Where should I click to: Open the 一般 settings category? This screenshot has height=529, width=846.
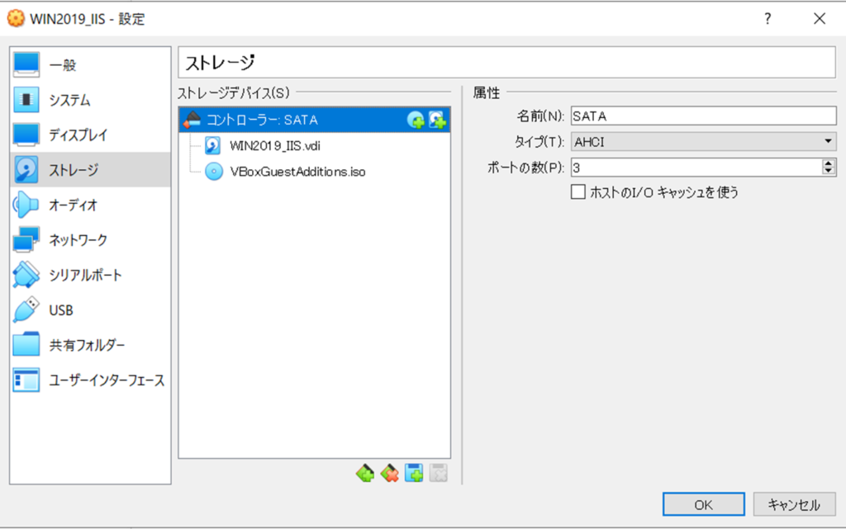[x=63, y=65]
